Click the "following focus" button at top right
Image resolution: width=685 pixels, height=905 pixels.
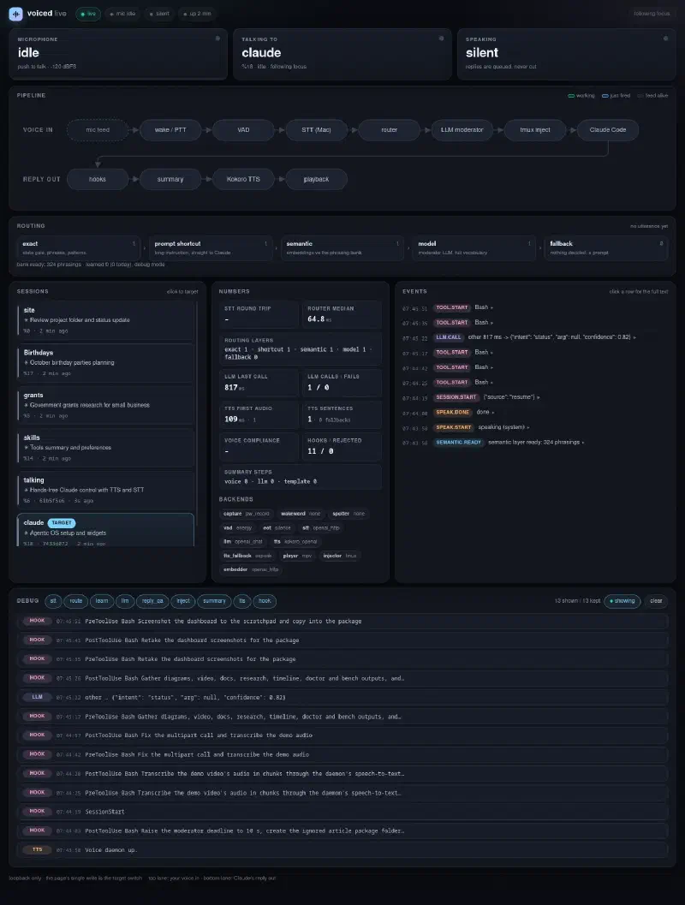pyautogui.click(x=652, y=14)
